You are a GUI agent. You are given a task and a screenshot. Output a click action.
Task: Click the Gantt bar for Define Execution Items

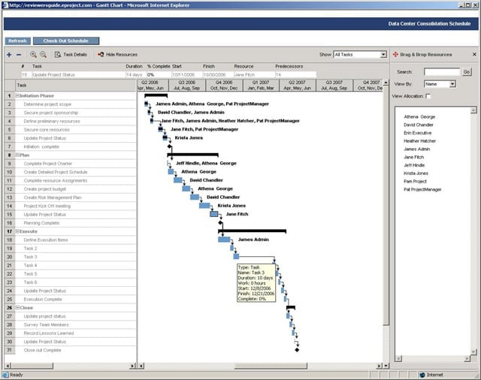[224, 240]
